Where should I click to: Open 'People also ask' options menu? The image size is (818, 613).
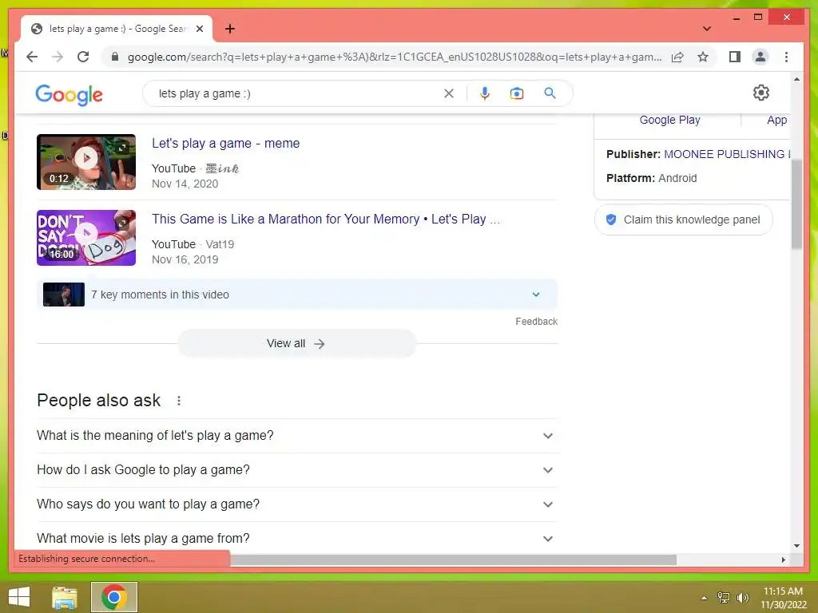(179, 401)
